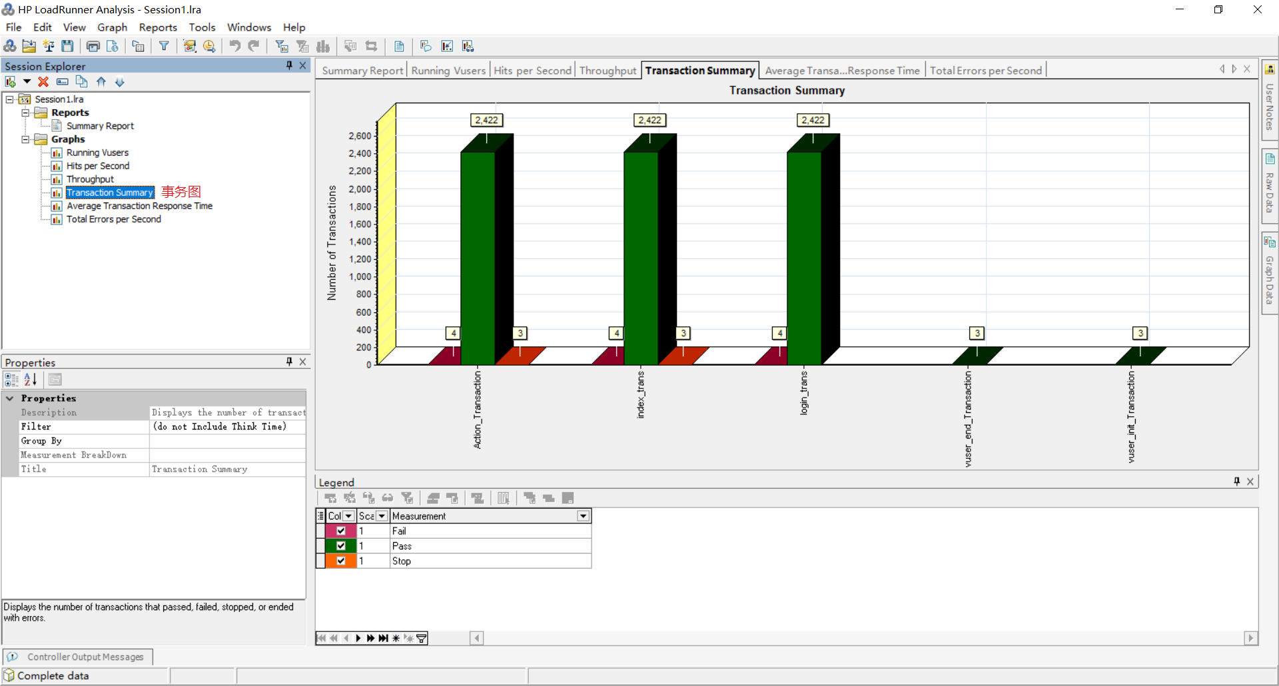Viewport: 1279px width, 686px height.
Task: Click the Move Up arrow in Session Explorer
Action: pos(101,82)
